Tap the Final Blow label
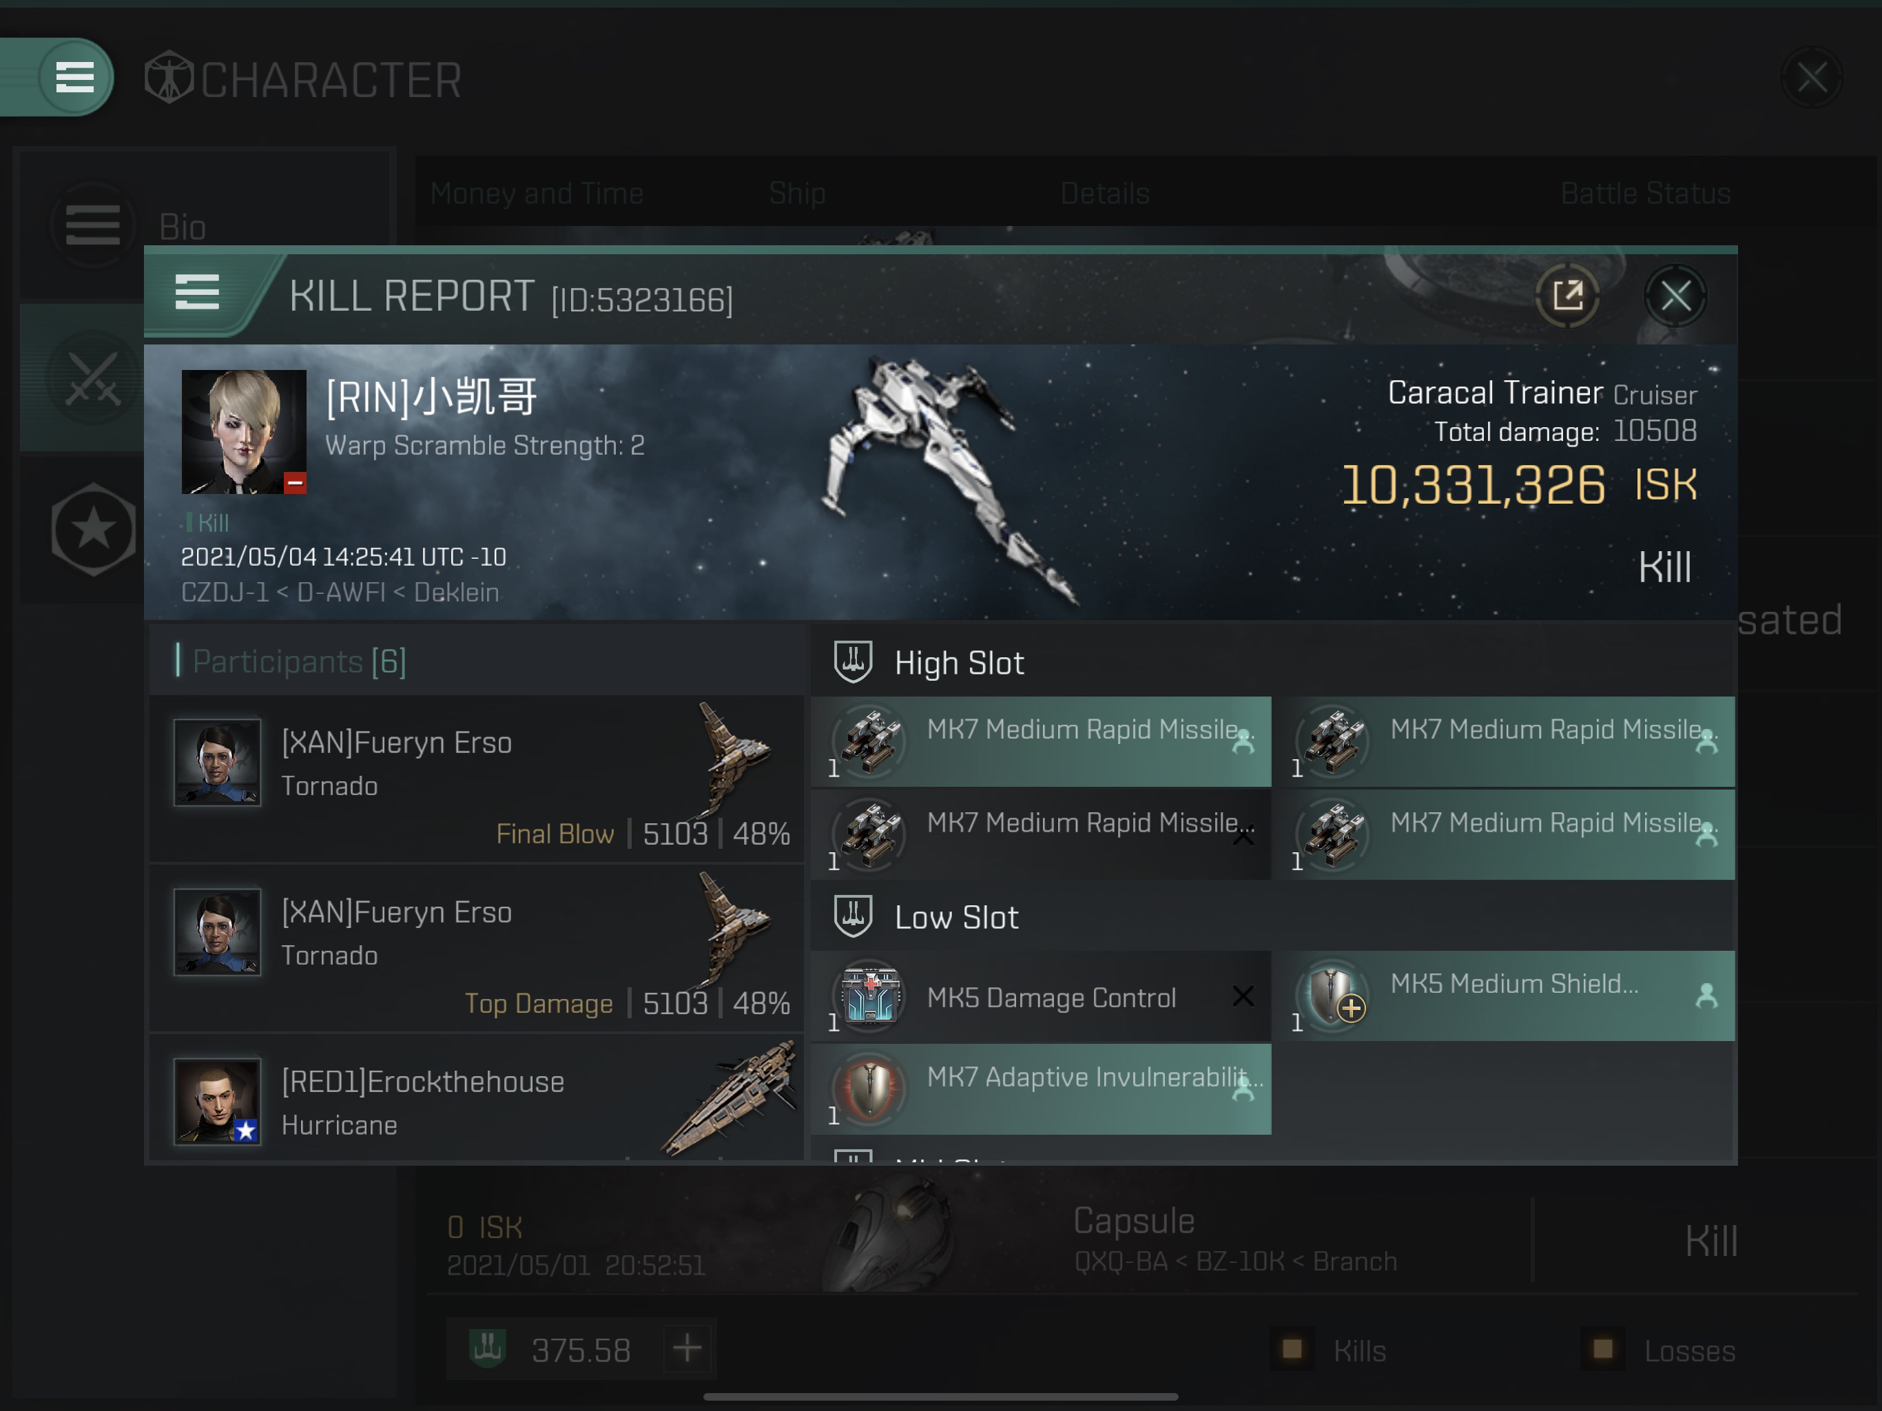1882x1411 pixels. 555,834
